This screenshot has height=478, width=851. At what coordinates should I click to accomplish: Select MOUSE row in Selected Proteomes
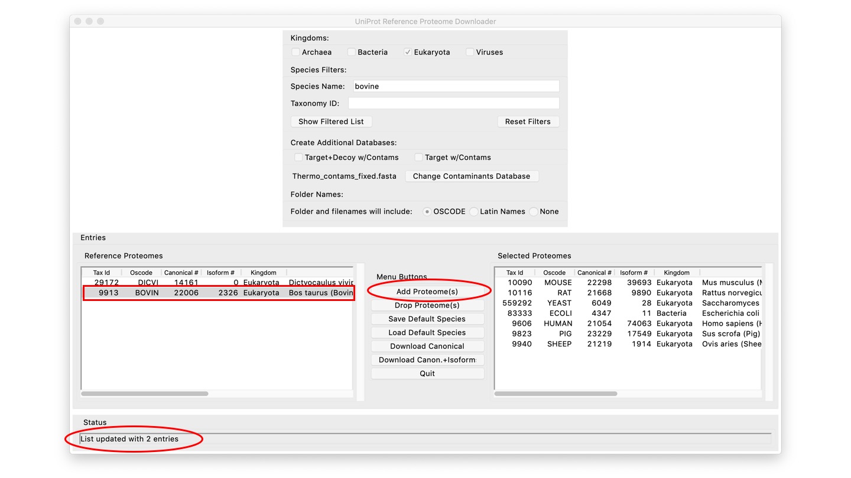(628, 283)
